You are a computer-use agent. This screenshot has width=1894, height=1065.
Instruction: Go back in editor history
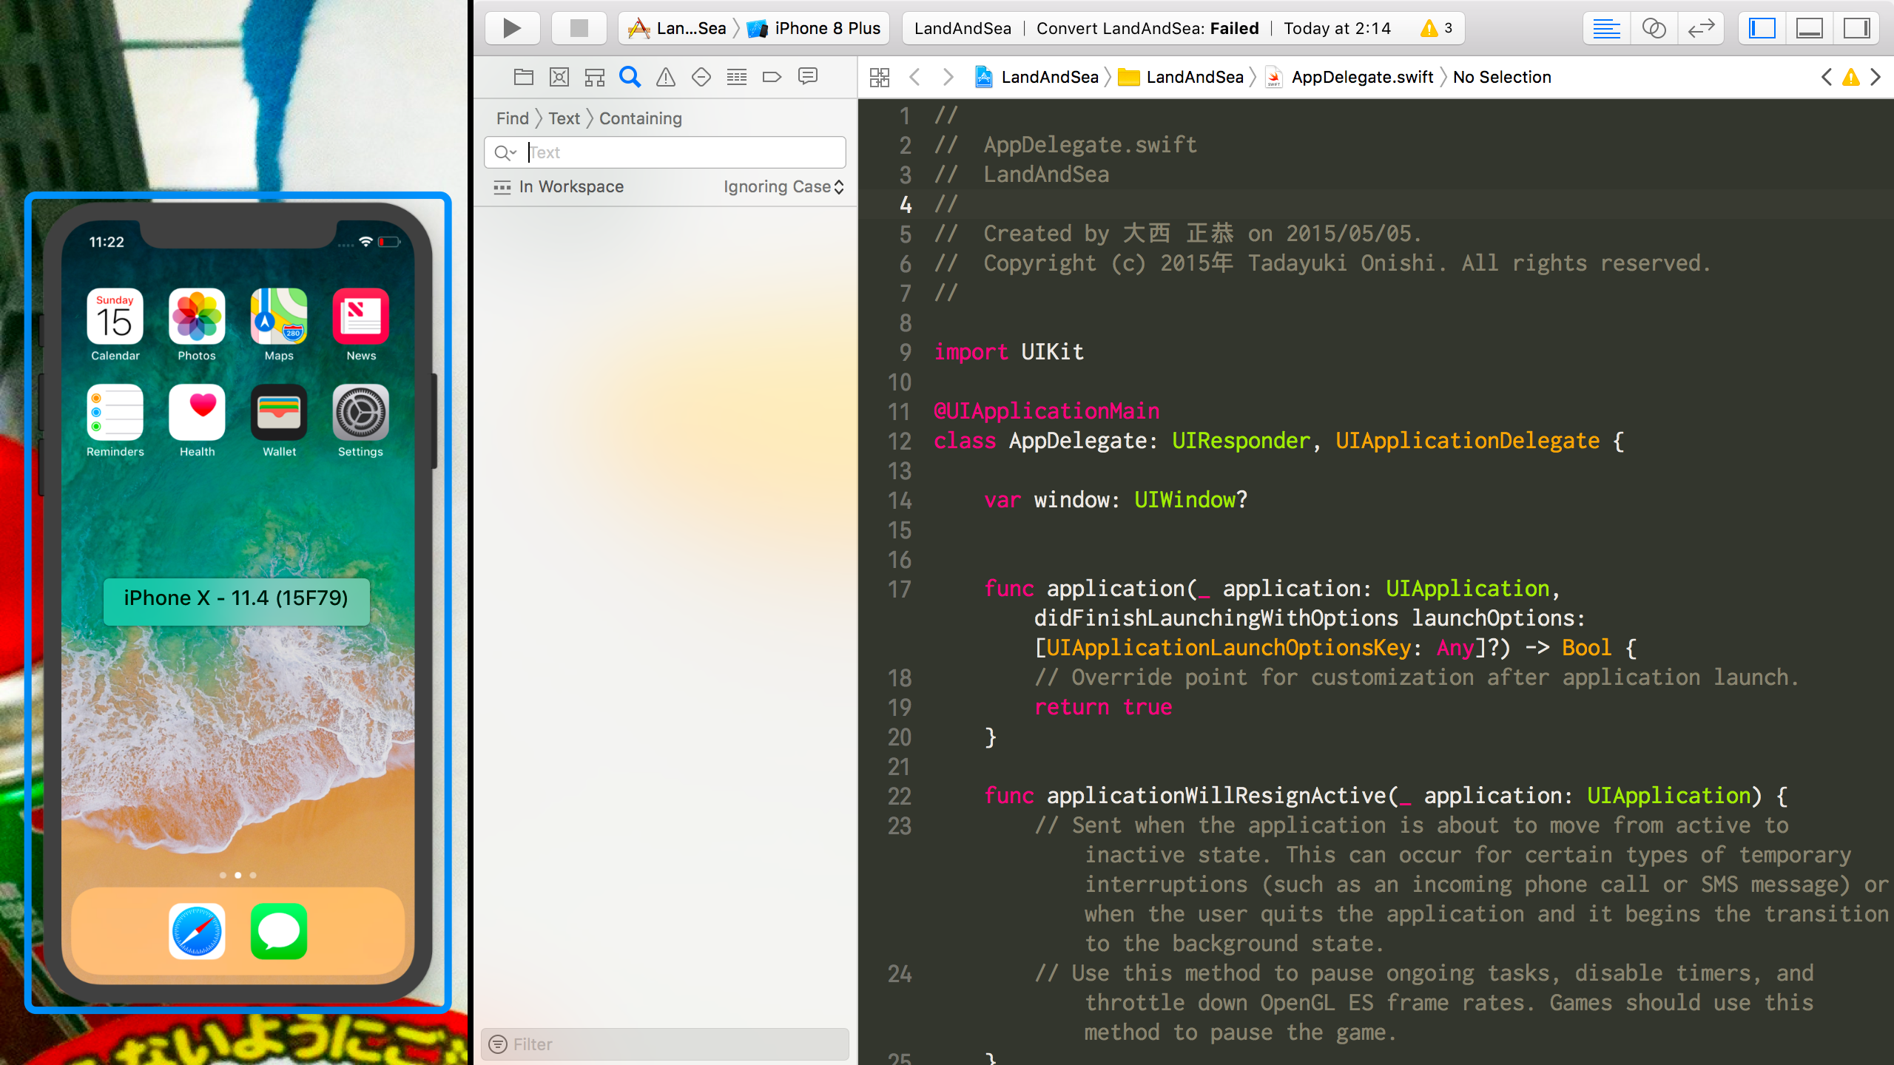pos(915,77)
